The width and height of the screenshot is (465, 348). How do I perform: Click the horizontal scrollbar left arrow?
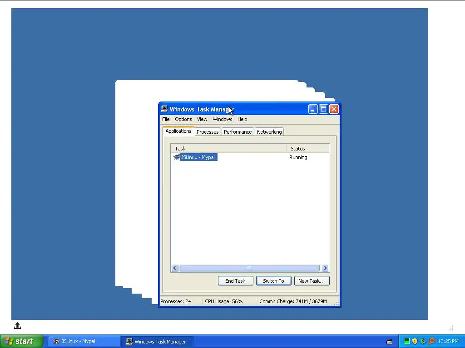coord(174,268)
